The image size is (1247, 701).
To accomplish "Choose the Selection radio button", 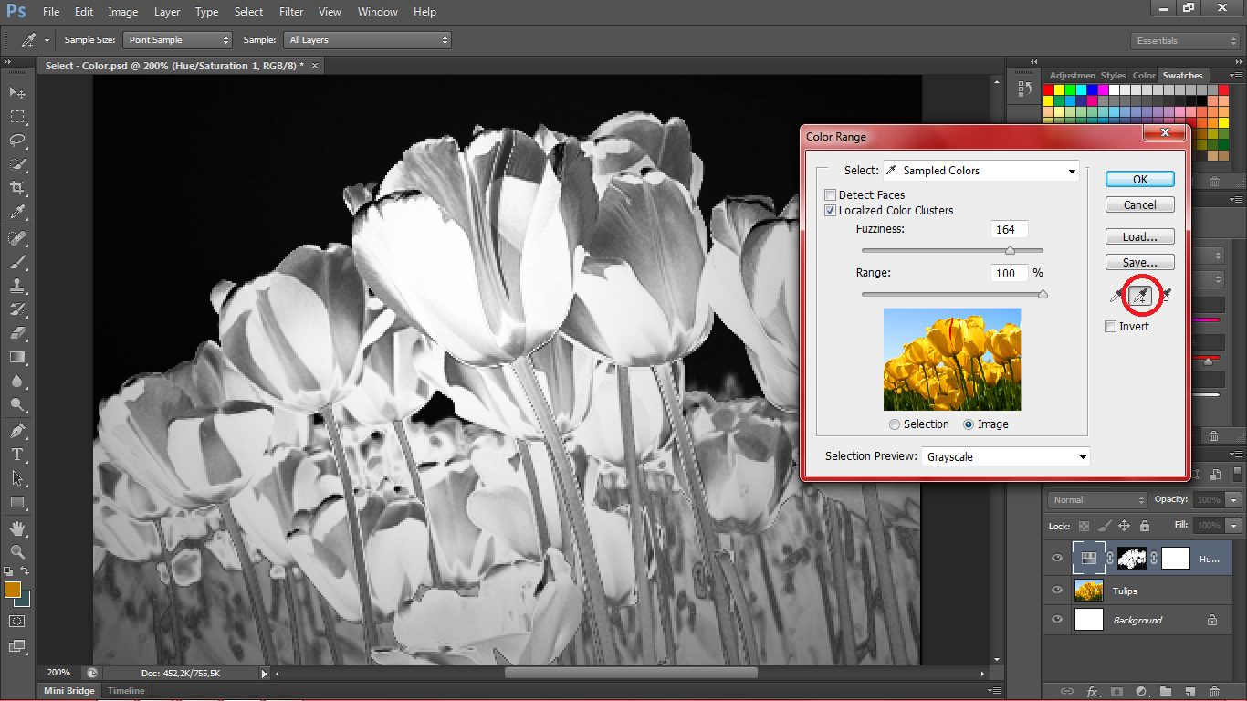I will (895, 424).
